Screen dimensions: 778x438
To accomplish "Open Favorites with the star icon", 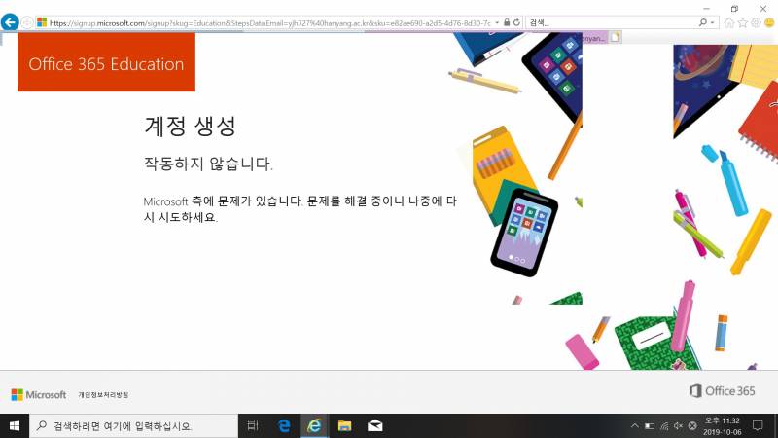I will tap(742, 22).
